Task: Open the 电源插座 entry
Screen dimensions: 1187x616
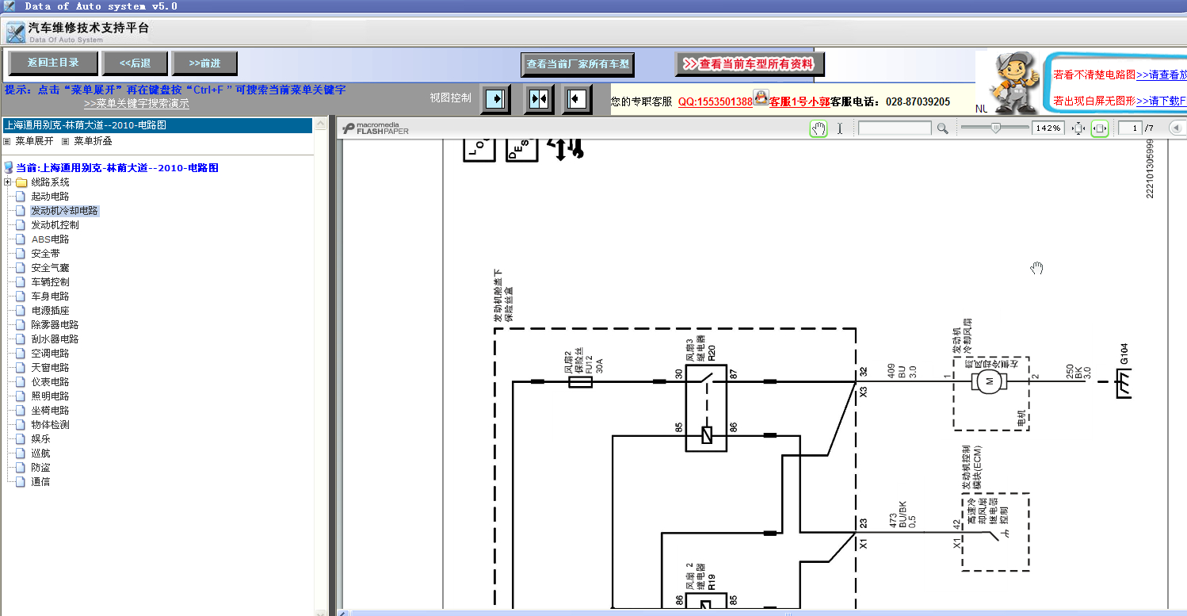Action: point(50,311)
